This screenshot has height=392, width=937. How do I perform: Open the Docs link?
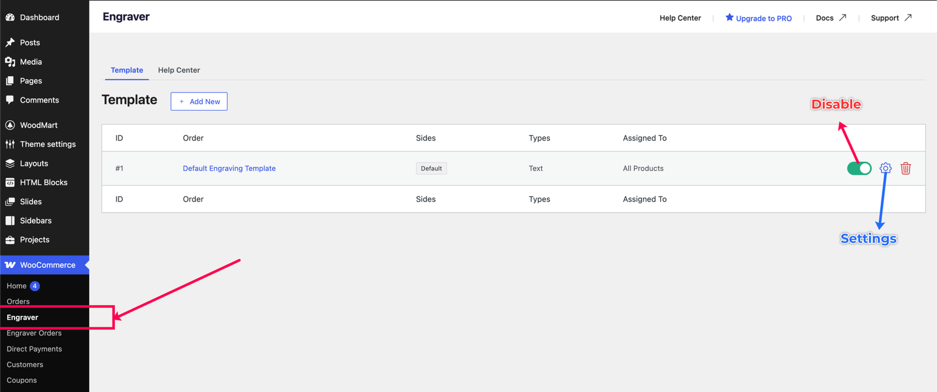tap(825, 18)
